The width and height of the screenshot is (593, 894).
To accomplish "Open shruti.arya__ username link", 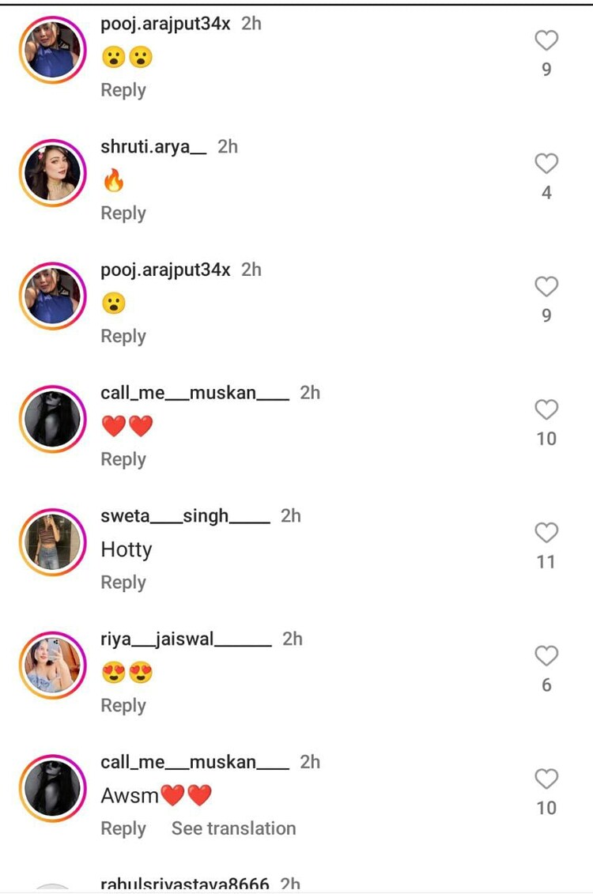I will pos(153,147).
